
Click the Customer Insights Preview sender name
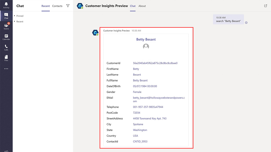click(x=116, y=31)
